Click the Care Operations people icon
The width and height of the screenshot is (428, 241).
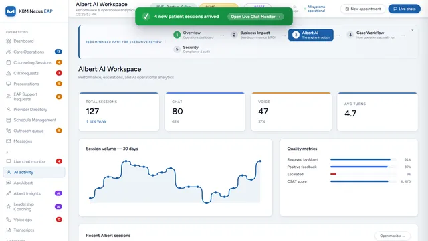[x=9, y=52]
